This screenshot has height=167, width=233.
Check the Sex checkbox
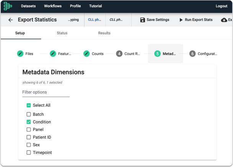29,145
